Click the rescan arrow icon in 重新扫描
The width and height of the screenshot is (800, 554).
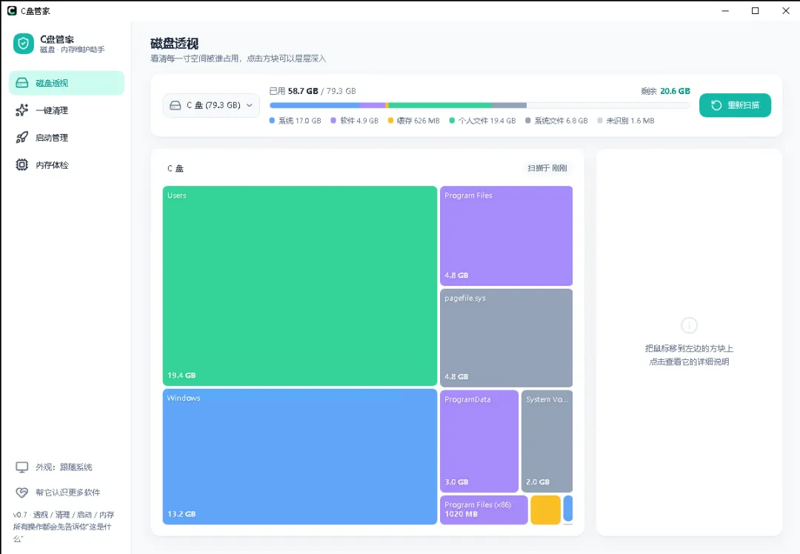(x=716, y=105)
